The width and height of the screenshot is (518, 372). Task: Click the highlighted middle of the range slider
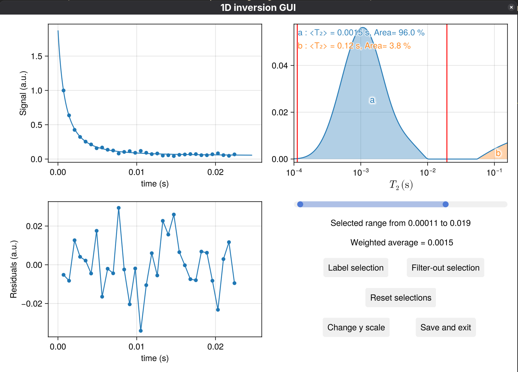click(x=373, y=204)
